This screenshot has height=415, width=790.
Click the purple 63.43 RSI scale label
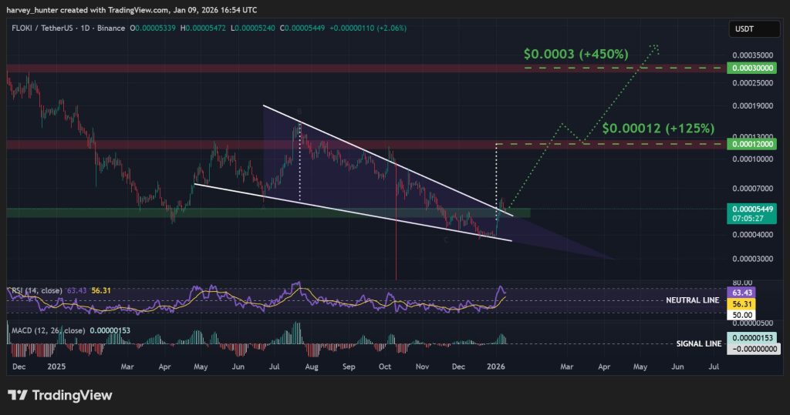pyautogui.click(x=741, y=293)
